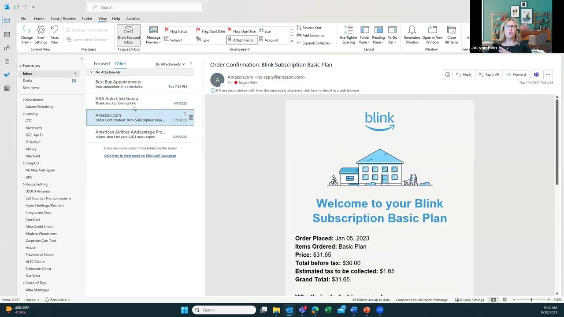Open Expand/Collapse dropdown
Screen dimensions: 564x317
coord(315,43)
